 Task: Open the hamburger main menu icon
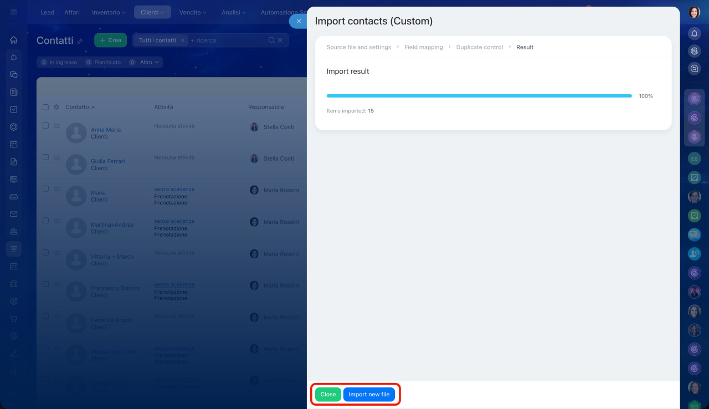click(14, 12)
